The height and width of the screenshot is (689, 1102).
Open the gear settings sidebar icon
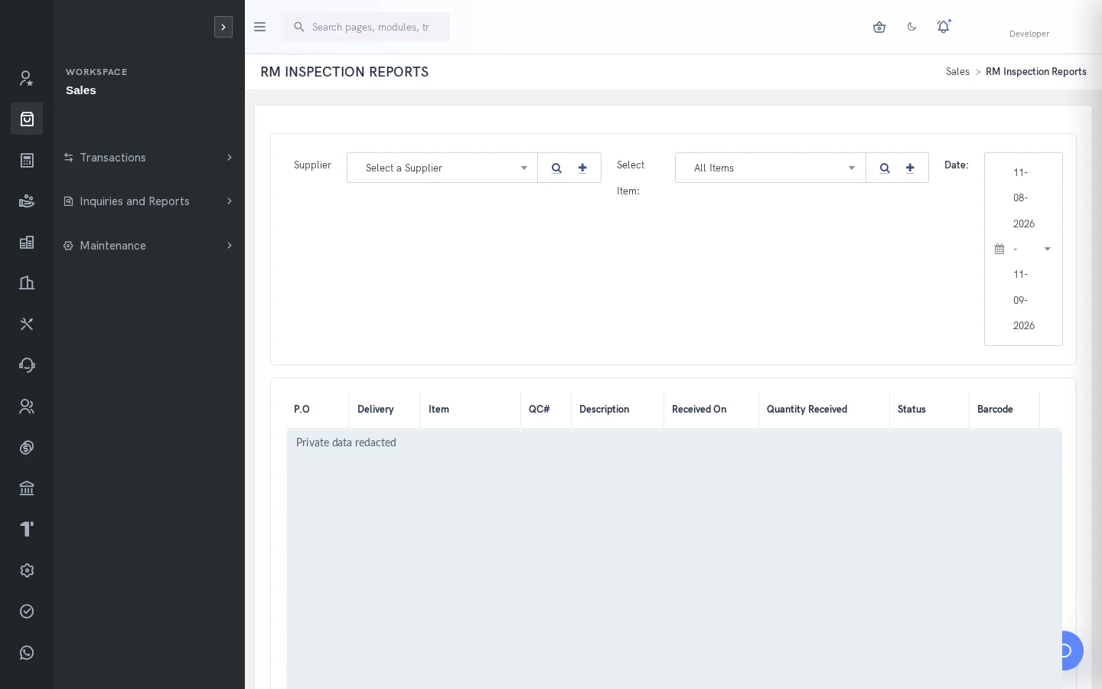[27, 570]
